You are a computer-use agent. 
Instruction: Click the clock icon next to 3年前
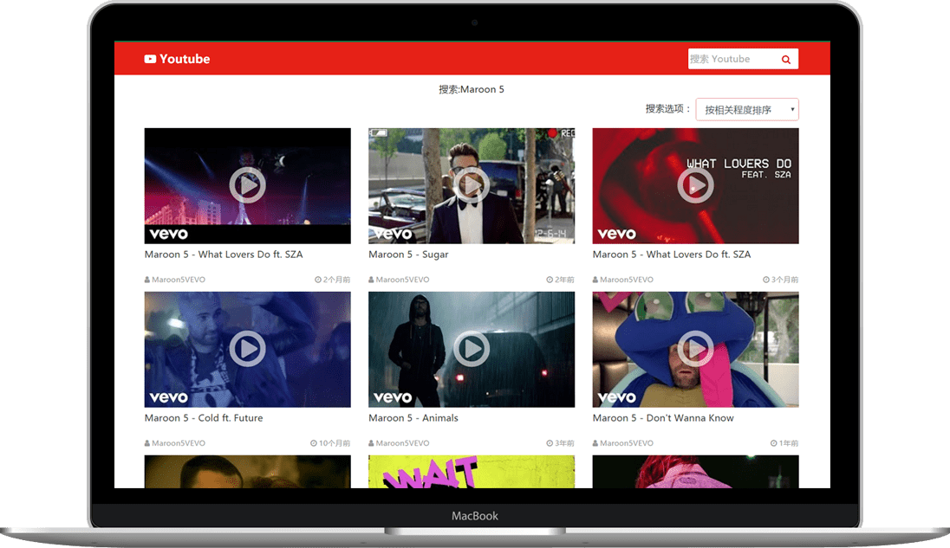coord(550,442)
